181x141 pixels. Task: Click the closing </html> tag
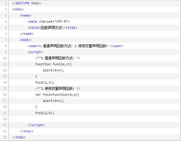[19, 137]
